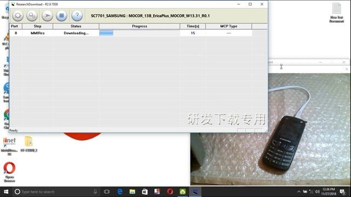Click the Progress column header

[x=139, y=26]
